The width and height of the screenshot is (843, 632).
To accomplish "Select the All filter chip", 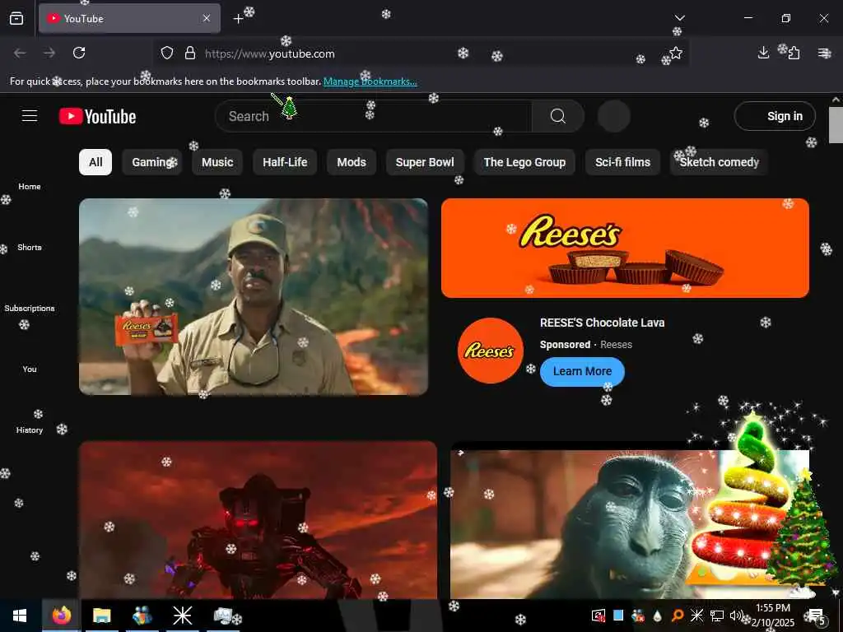I will pos(95,162).
